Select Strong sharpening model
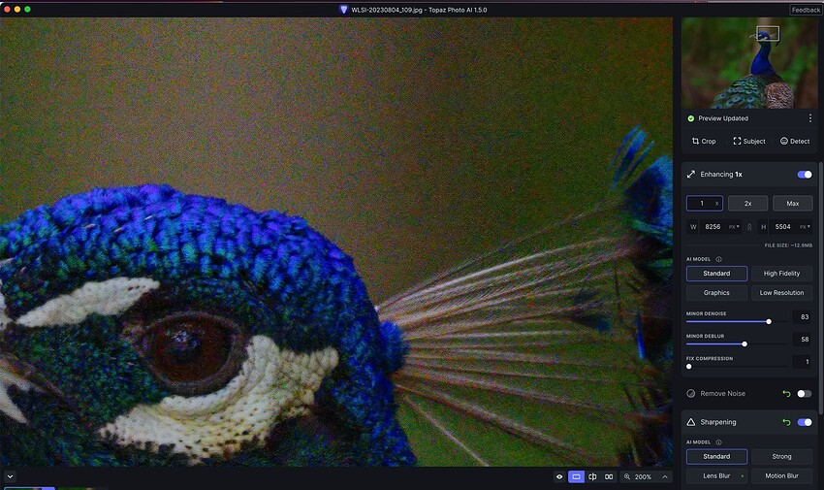Screen dimensions: 824x490 781,456
